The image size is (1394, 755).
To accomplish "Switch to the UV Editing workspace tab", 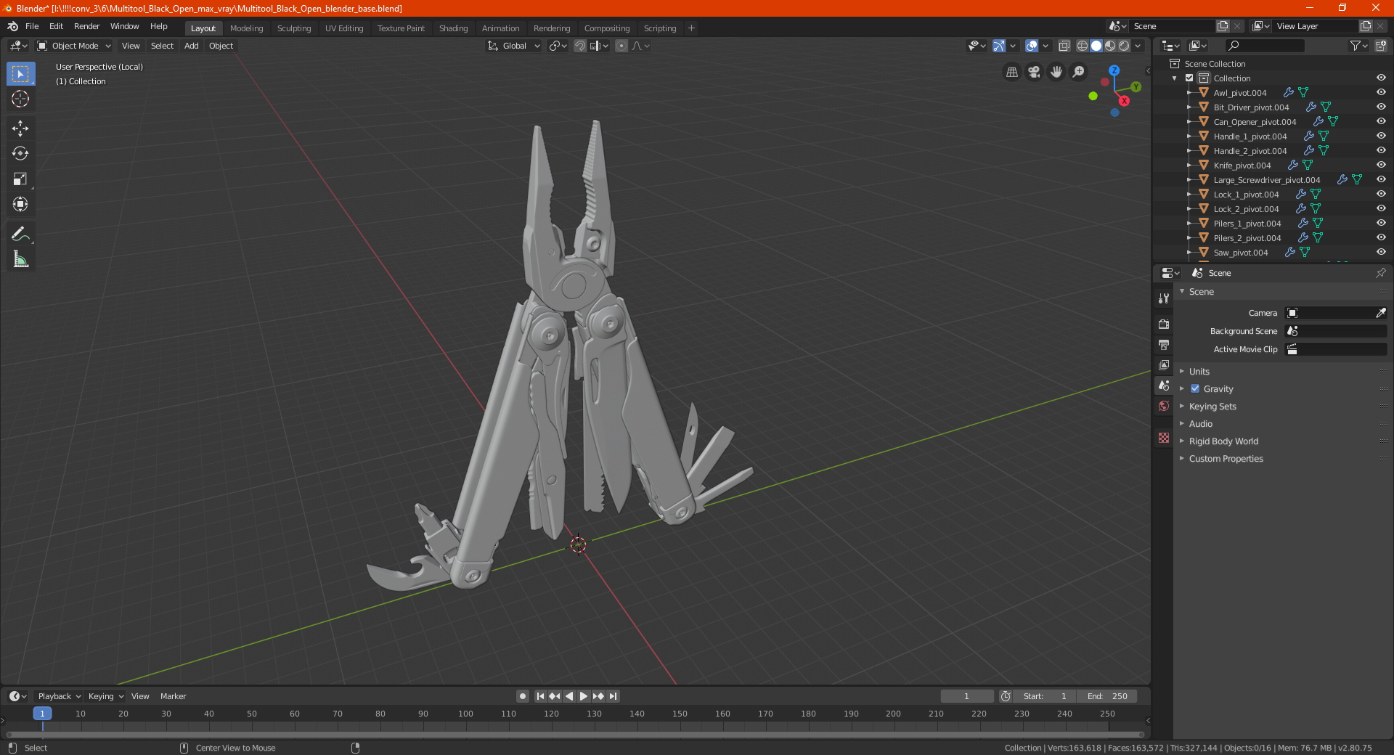I will [344, 28].
